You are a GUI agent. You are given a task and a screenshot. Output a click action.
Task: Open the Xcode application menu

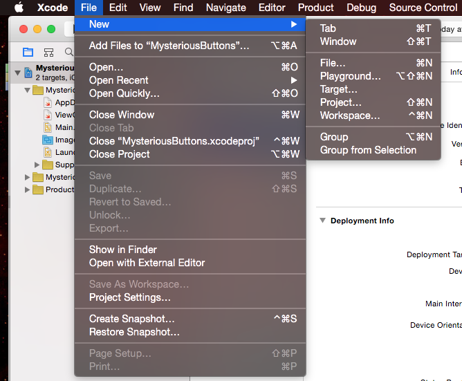pyautogui.click(x=53, y=8)
